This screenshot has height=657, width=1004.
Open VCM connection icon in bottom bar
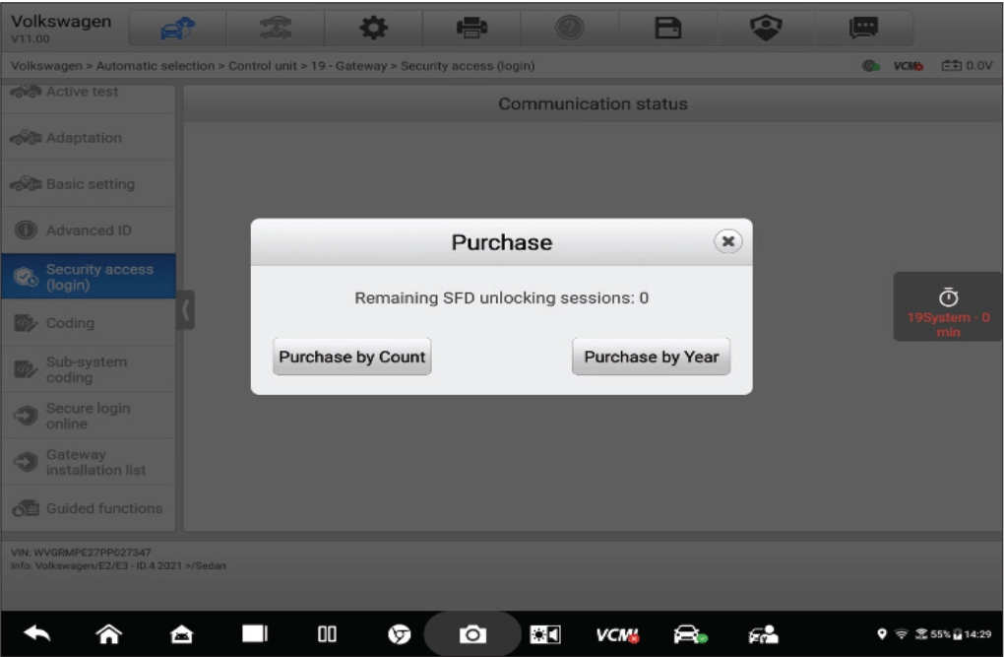[x=617, y=634]
